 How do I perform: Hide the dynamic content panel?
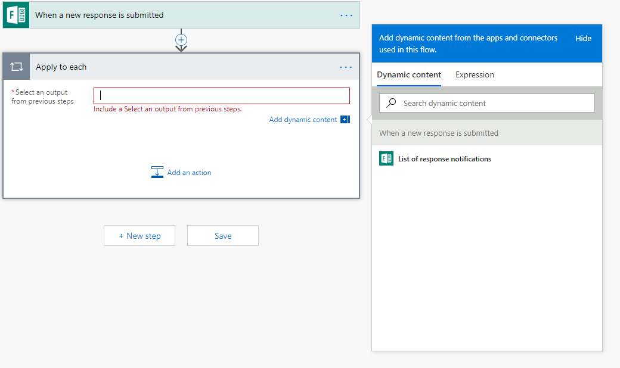[x=583, y=38]
